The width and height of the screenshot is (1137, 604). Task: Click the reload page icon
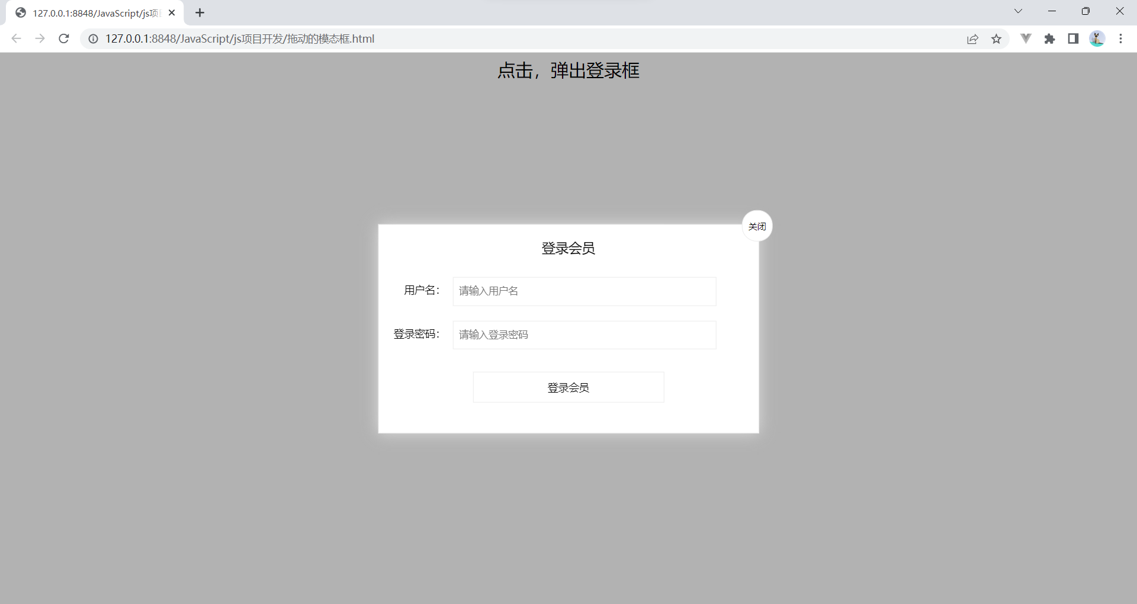coord(63,38)
